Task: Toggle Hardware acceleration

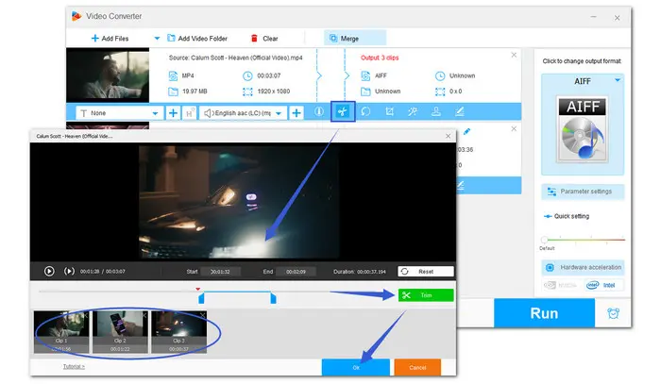Action: click(x=583, y=267)
